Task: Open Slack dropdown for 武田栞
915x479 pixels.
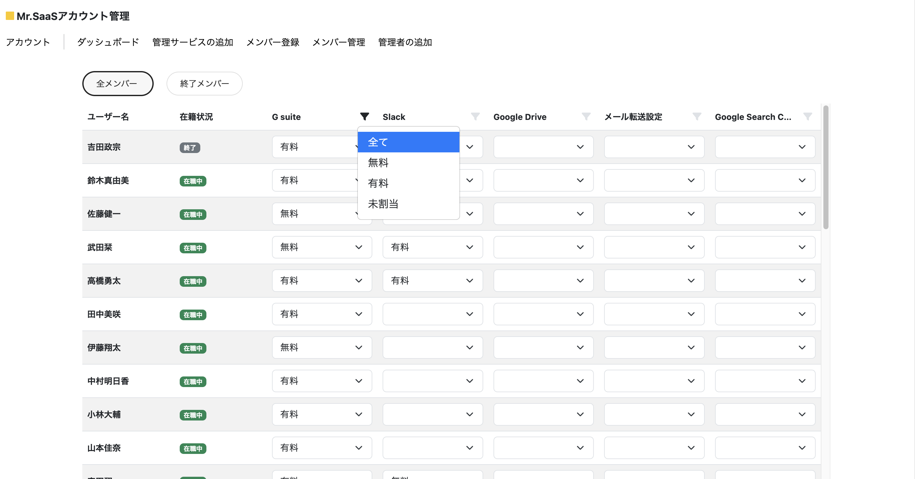Action: click(x=433, y=247)
